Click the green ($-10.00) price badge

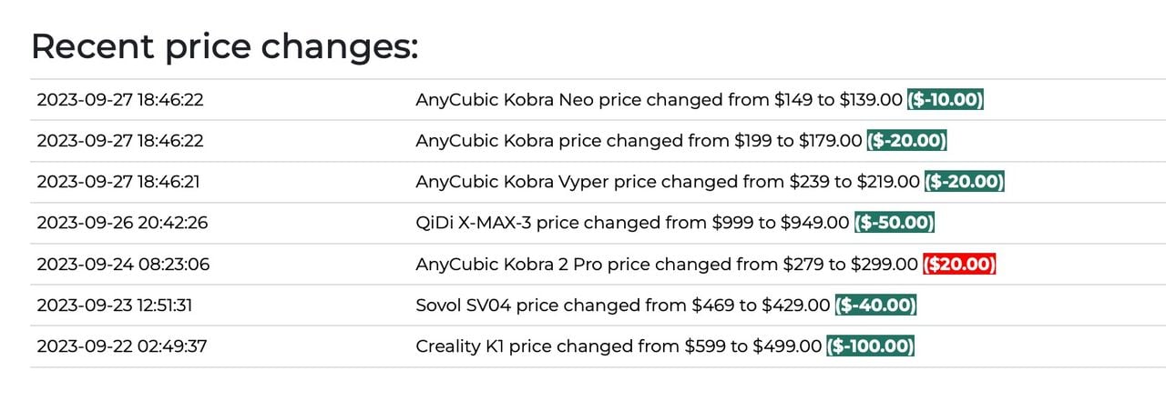tap(945, 99)
